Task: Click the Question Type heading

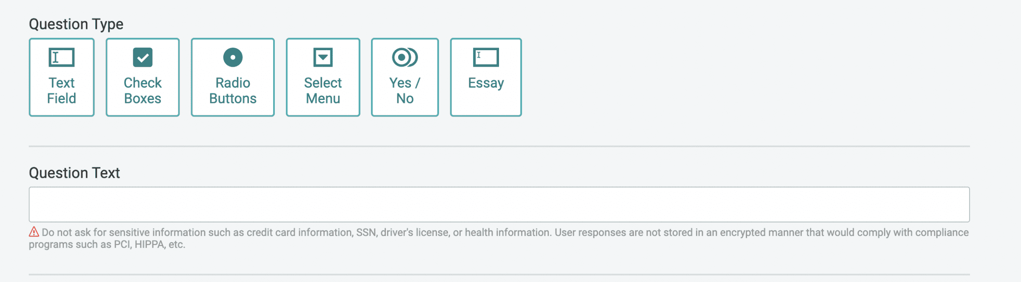Action: [76, 24]
